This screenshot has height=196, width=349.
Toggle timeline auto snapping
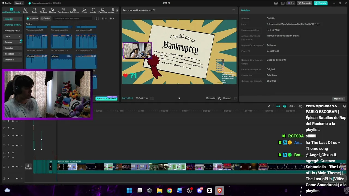pyautogui.click(x=285, y=106)
